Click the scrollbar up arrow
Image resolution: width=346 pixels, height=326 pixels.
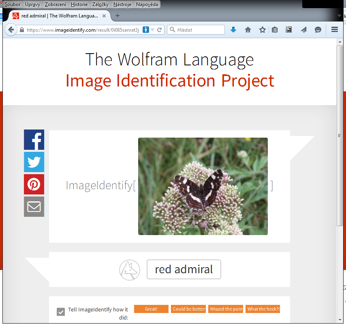[x=340, y=41]
